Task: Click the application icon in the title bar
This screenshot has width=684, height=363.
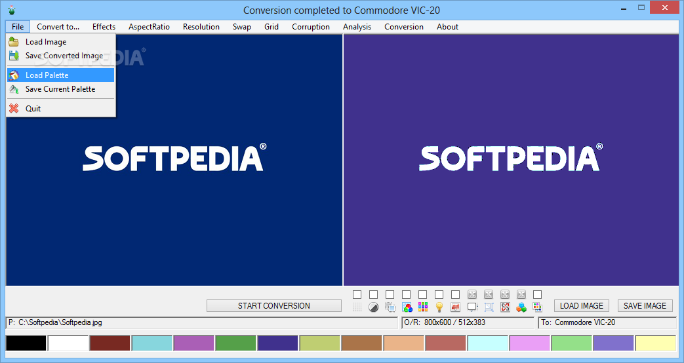Action: tap(11, 10)
